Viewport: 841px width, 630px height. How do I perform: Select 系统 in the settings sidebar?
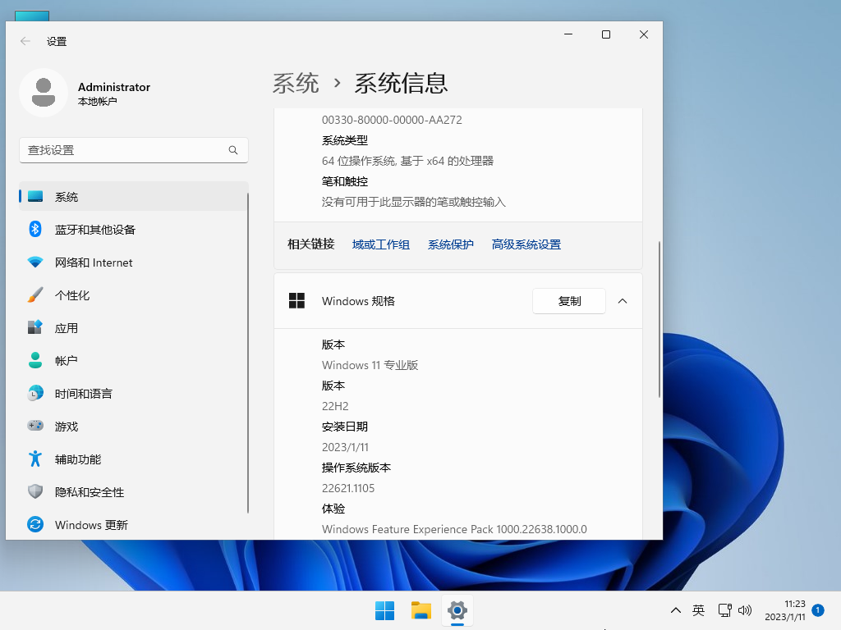pyautogui.click(x=64, y=197)
